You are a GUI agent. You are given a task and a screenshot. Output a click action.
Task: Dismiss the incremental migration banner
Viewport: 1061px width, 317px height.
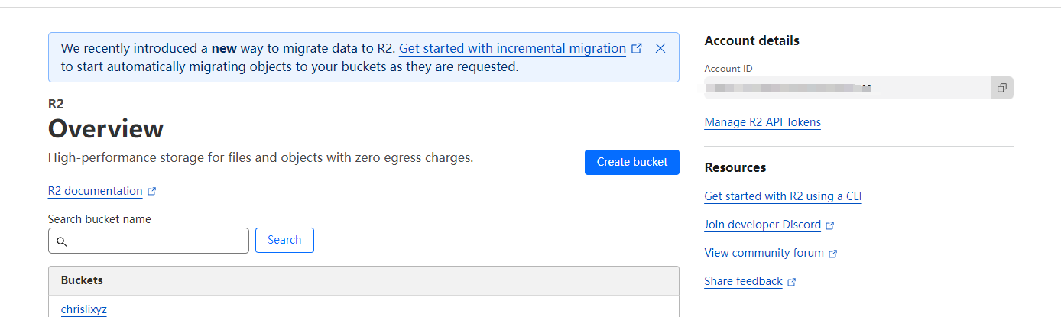[x=660, y=48]
